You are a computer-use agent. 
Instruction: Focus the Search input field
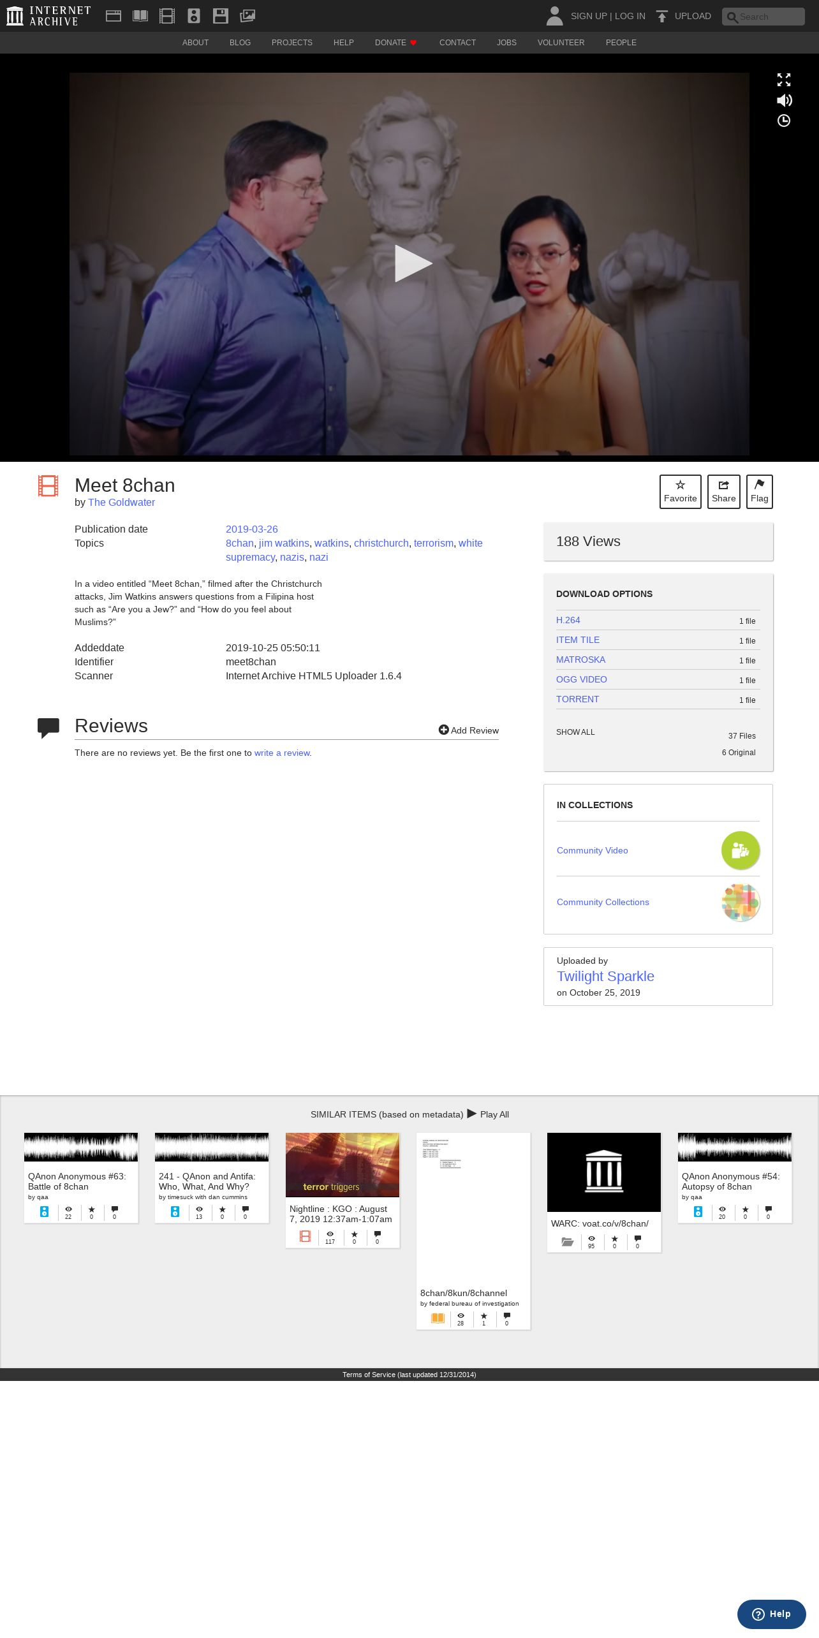[764, 17]
